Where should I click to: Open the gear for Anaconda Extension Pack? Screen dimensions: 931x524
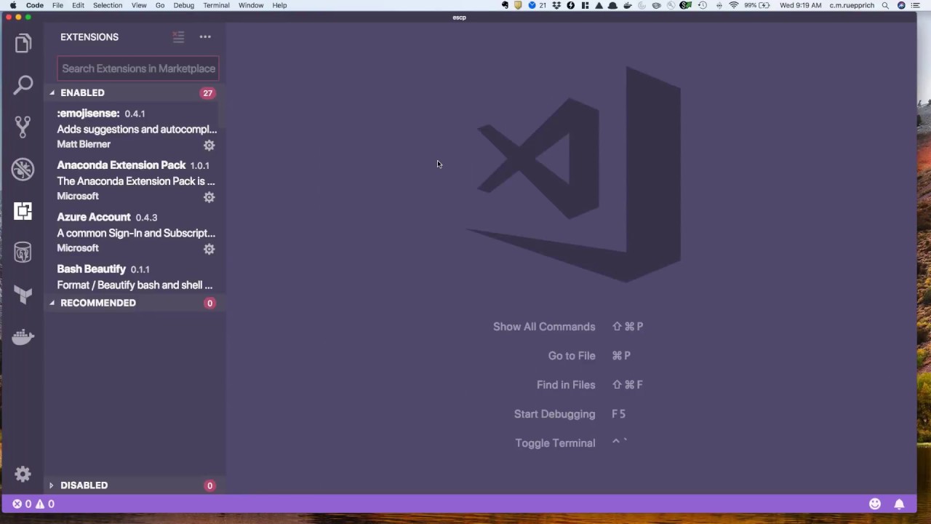click(x=209, y=197)
